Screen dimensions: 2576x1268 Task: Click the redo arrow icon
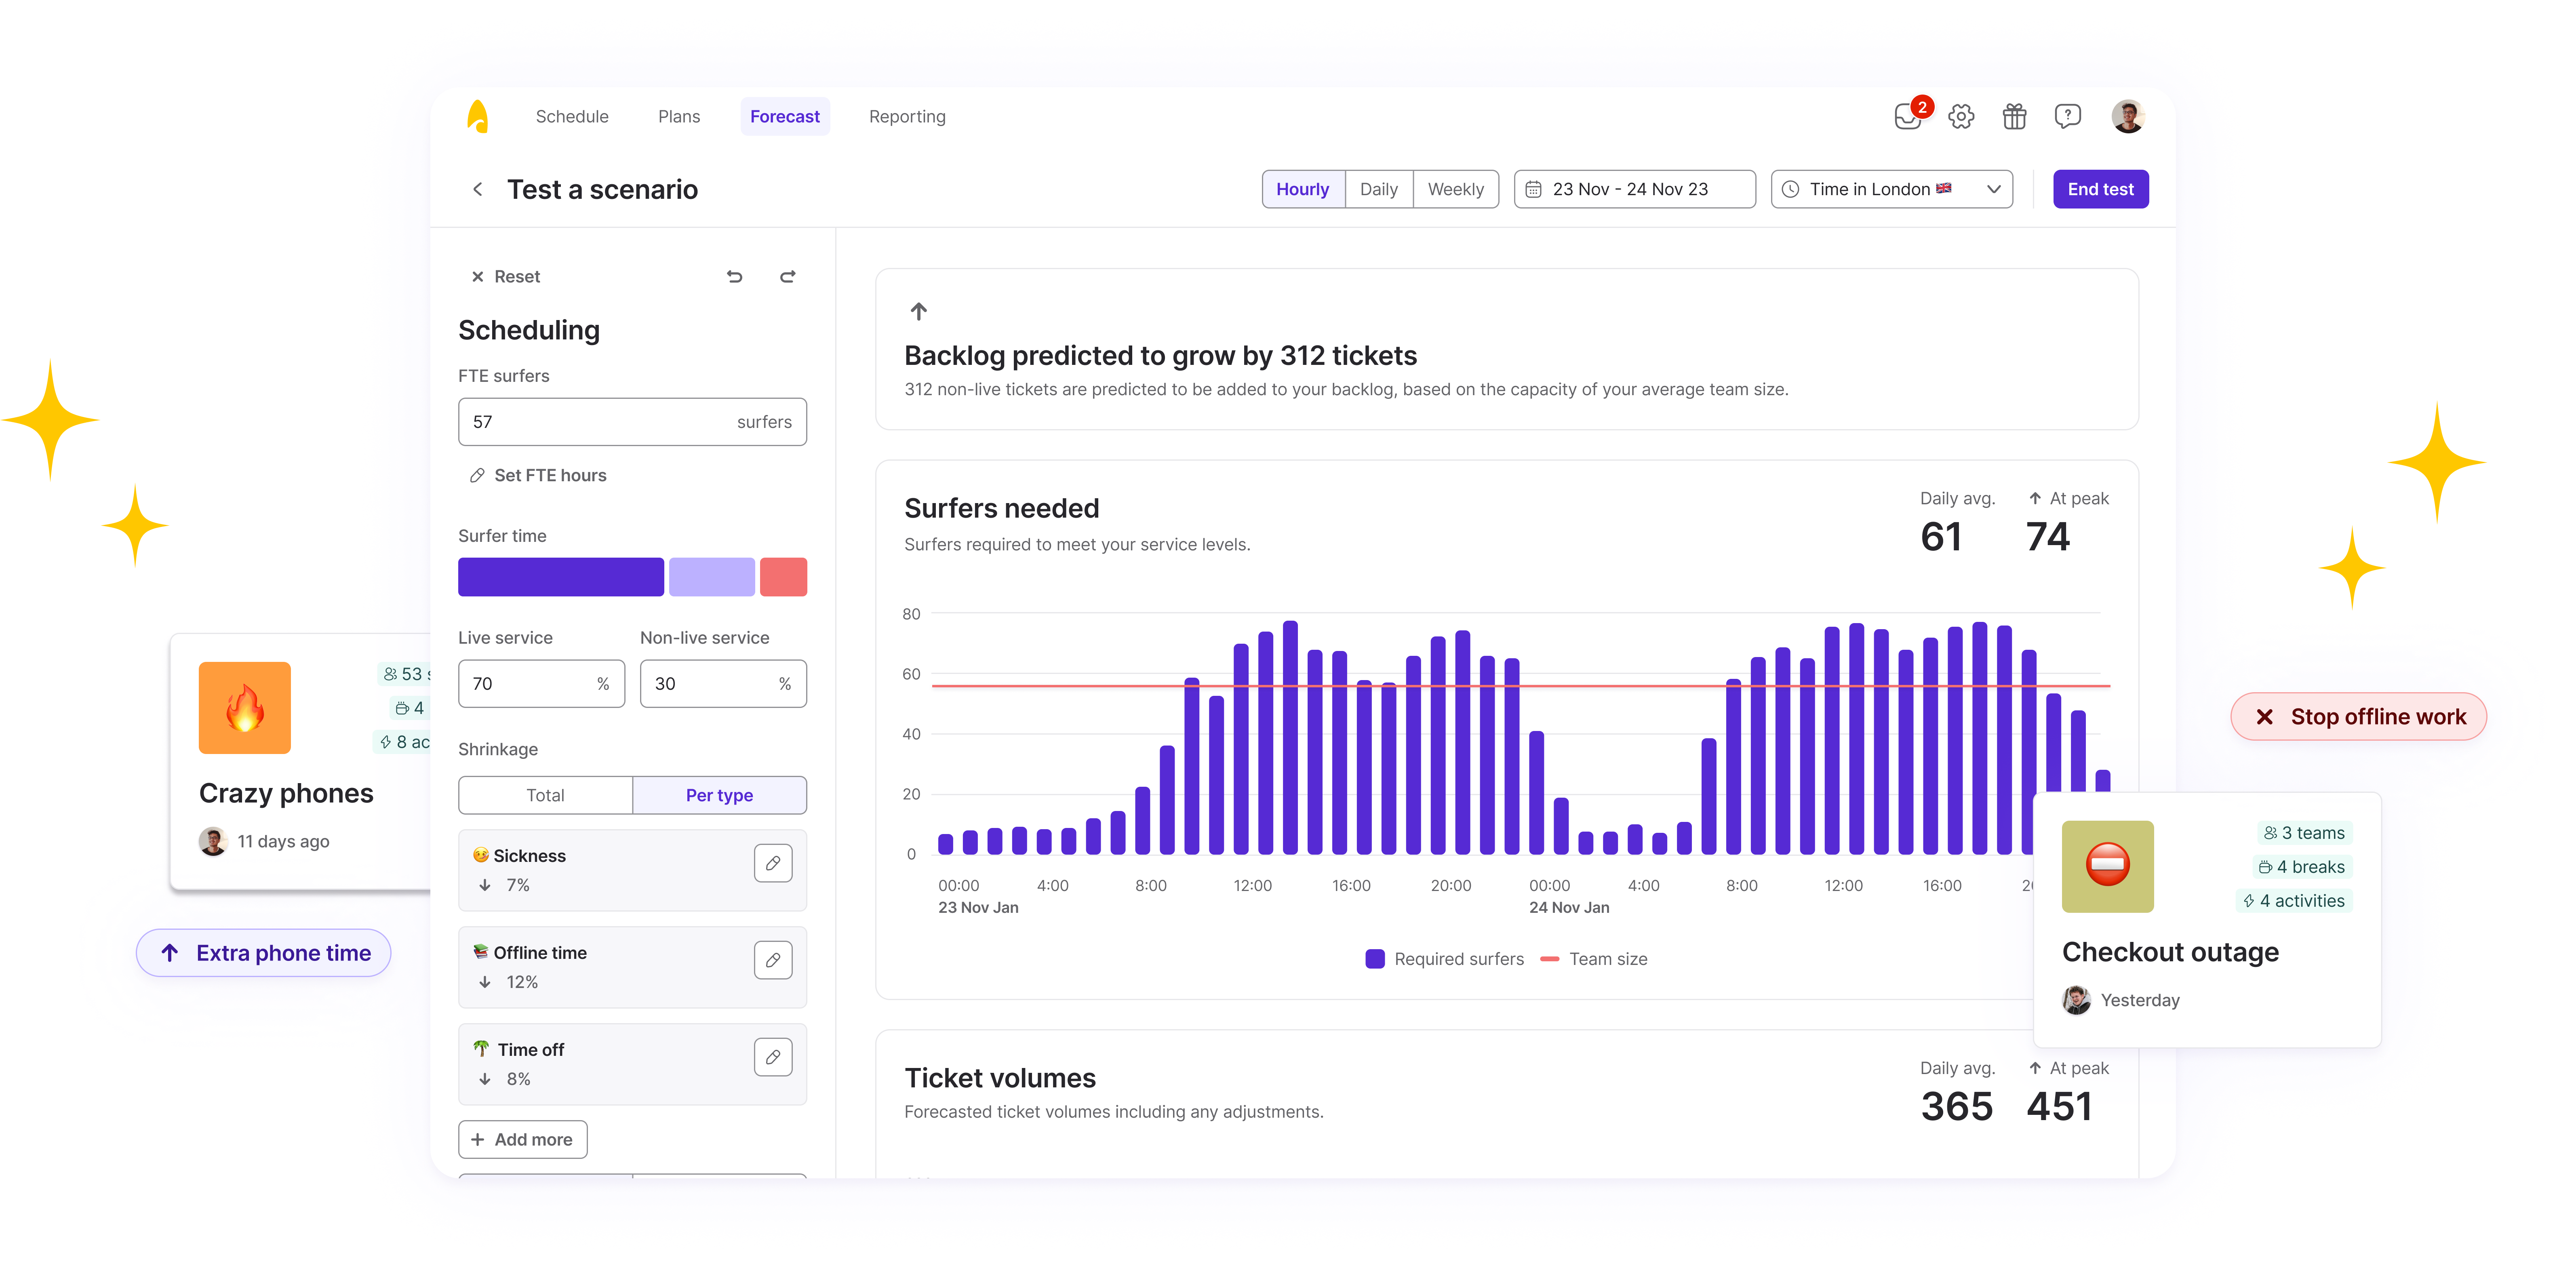pos(788,277)
